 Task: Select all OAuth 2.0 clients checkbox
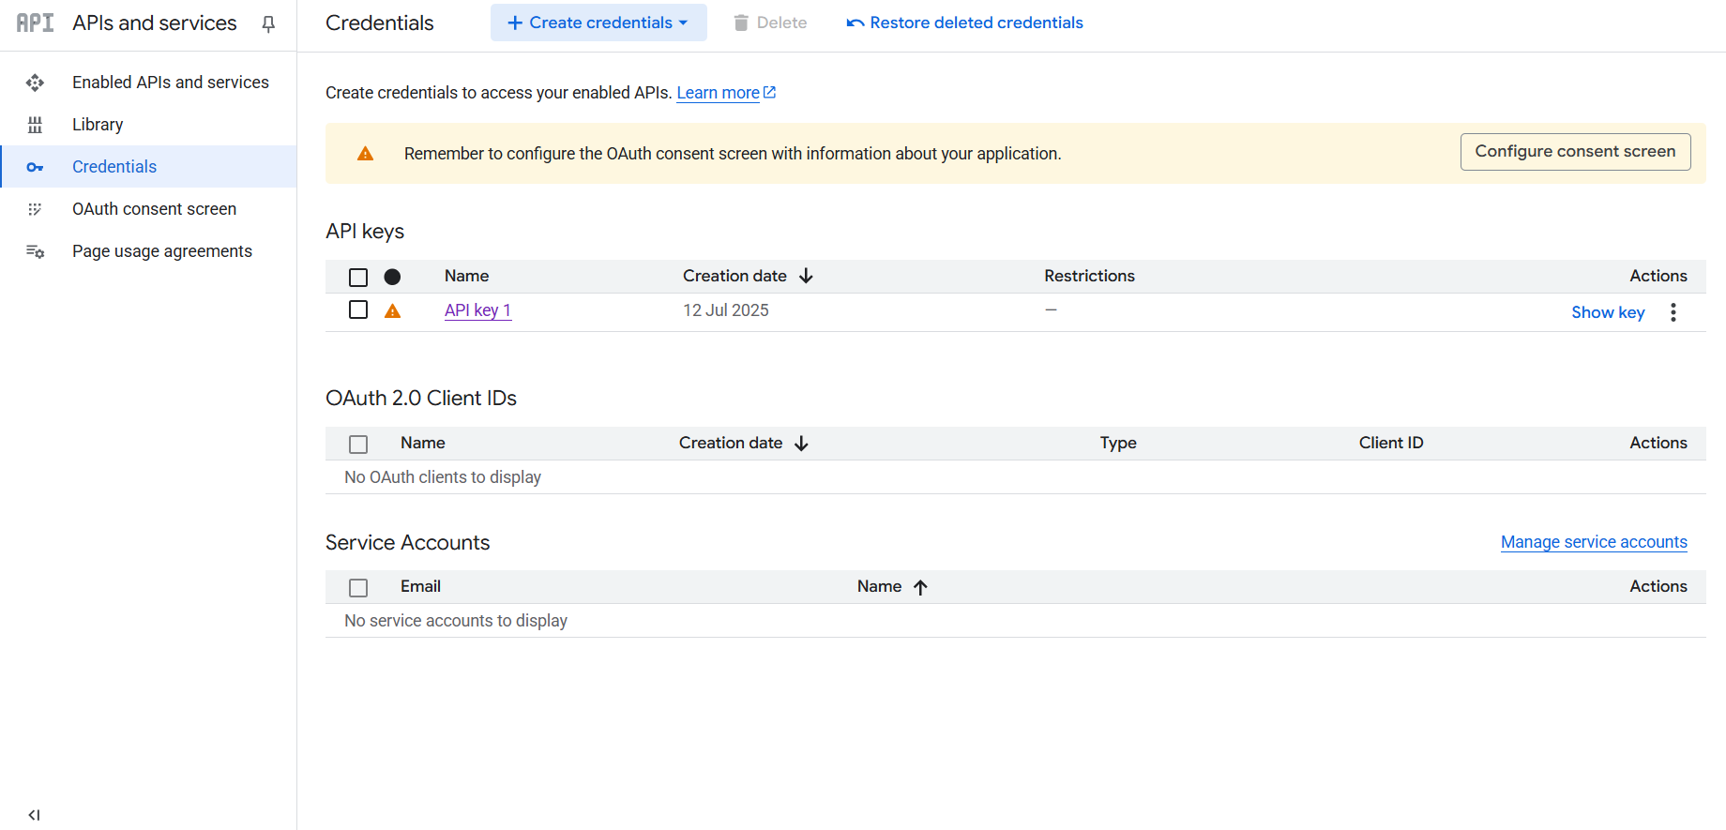358,444
